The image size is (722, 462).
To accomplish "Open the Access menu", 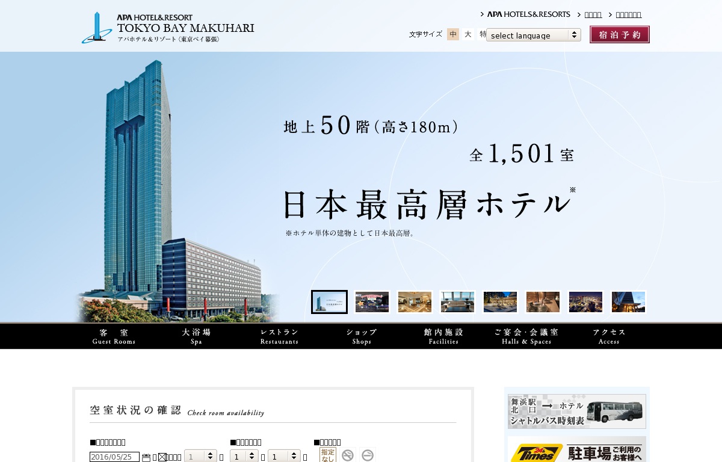I will pyautogui.click(x=609, y=336).
